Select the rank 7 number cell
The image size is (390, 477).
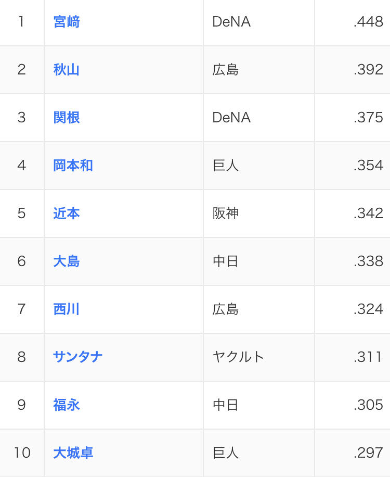coord(21,309)
